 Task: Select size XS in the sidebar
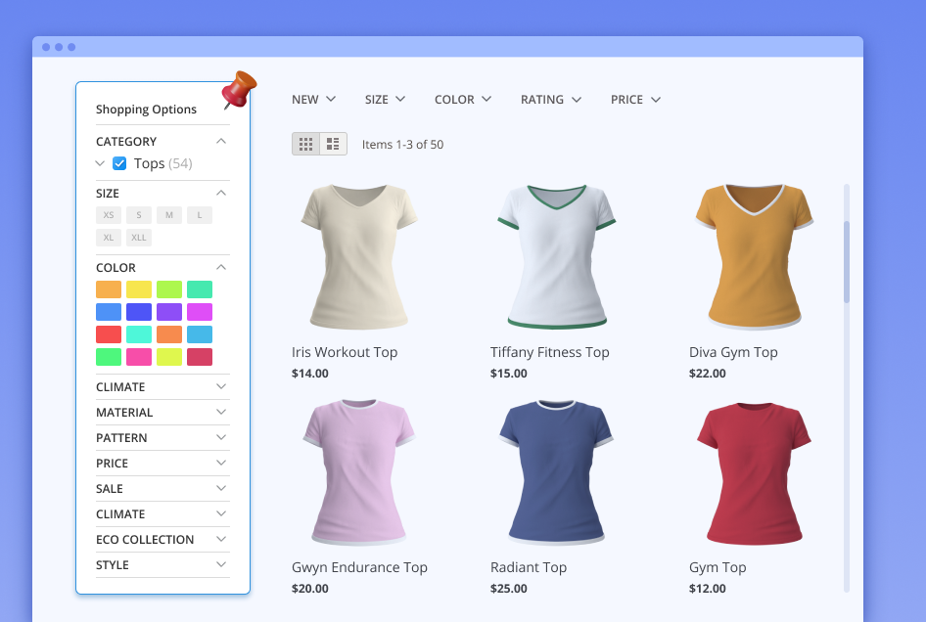108,214
